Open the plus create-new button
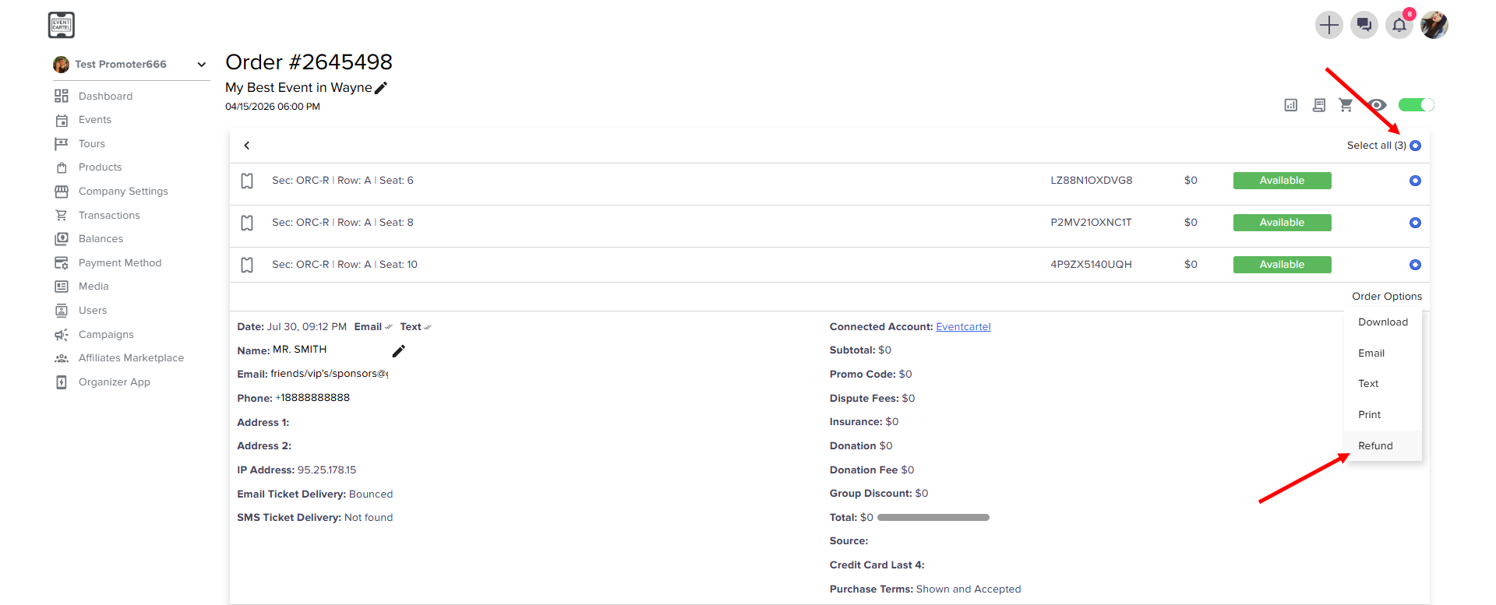Image resolution: width=1496 pixels, height=605 pixels. (1328, 25)
